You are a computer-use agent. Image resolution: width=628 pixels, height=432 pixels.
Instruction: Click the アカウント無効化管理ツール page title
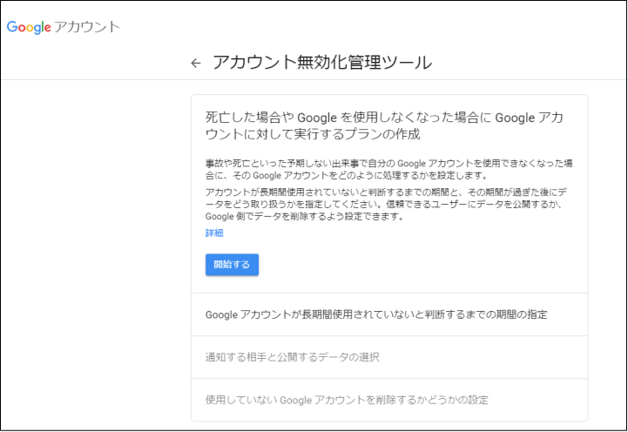pos(321,63)
